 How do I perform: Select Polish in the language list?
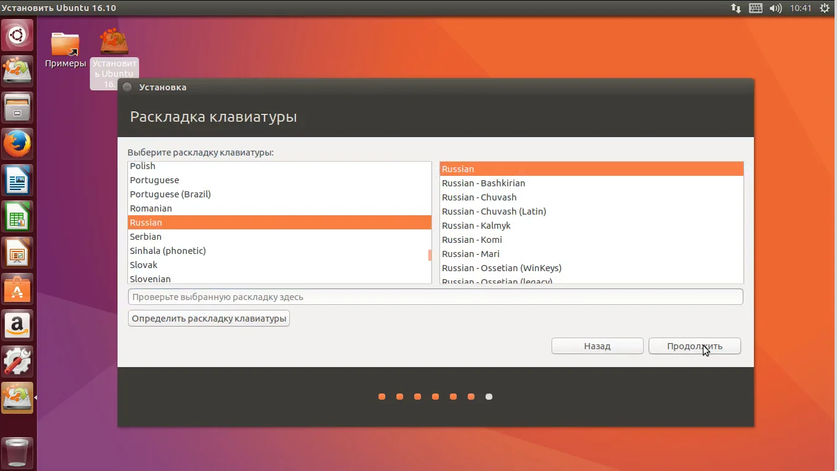(279, 166)
